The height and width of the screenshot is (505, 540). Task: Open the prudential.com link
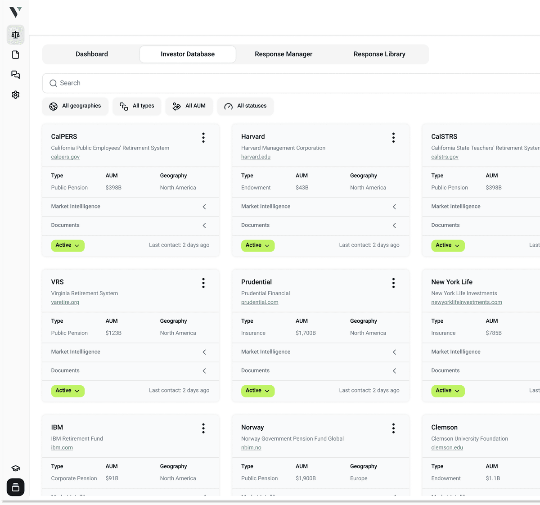coord(260,302)
